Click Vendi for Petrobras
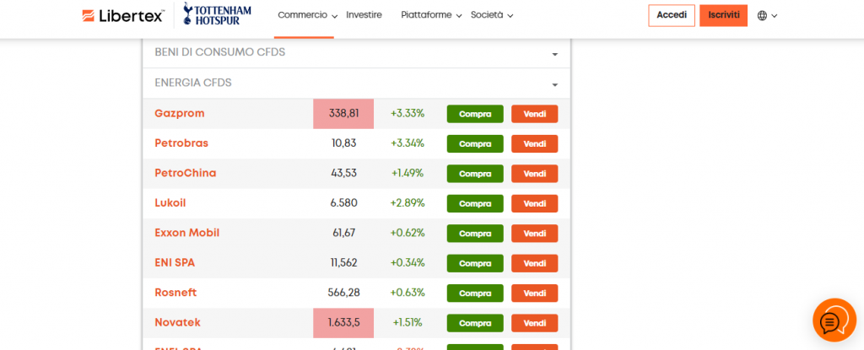This screenshot has height=350, width=864. pos(534,143)
